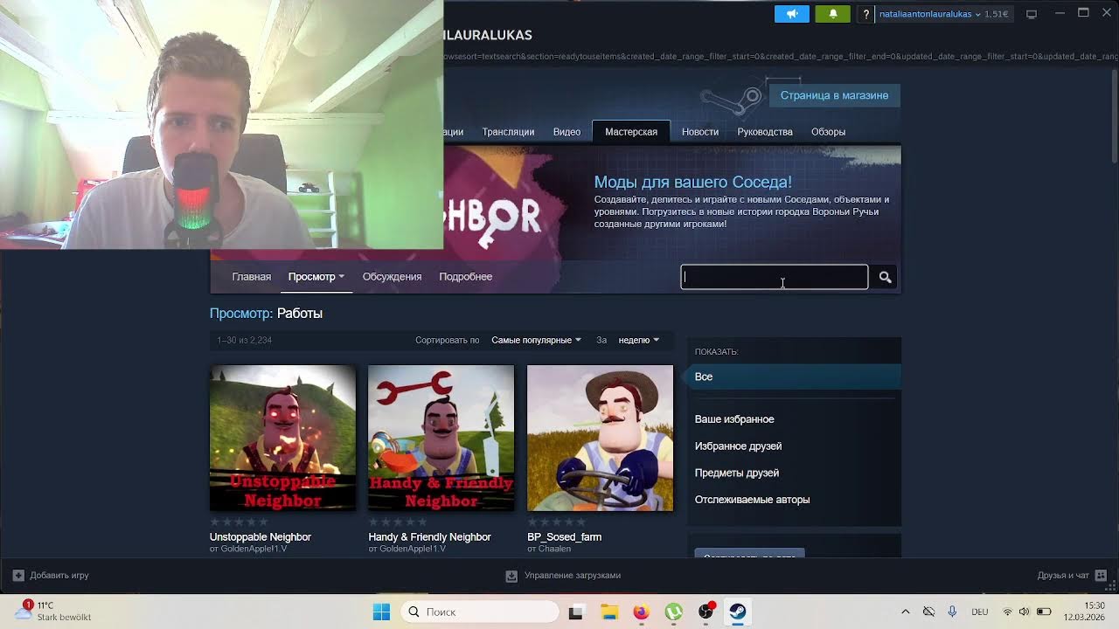This screenshot has height=629, width=1119.
Task: Click the taskbar Поиск search box
Action: click(480, 612)
